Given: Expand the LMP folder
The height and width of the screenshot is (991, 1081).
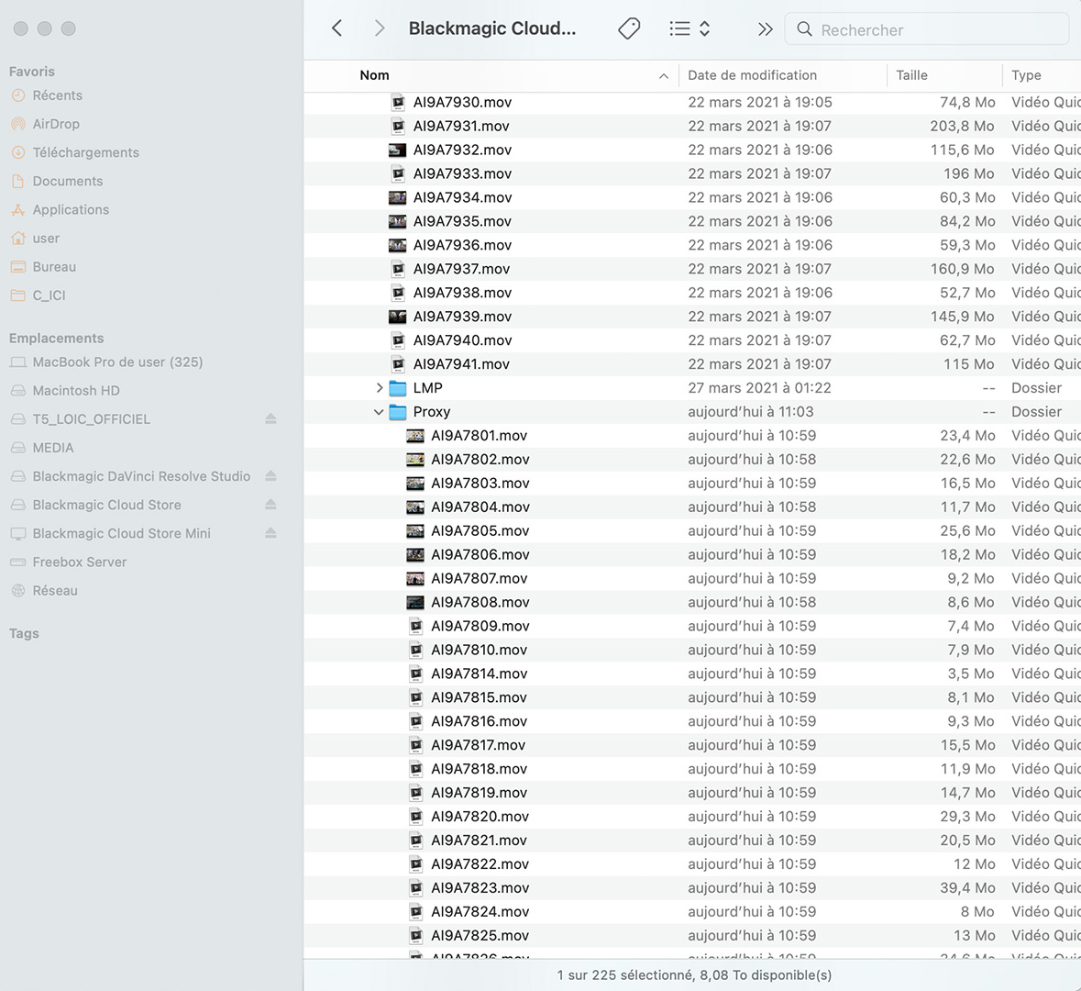Looking at the screenshot, I should pyautogui.click(x=380, y=388).
